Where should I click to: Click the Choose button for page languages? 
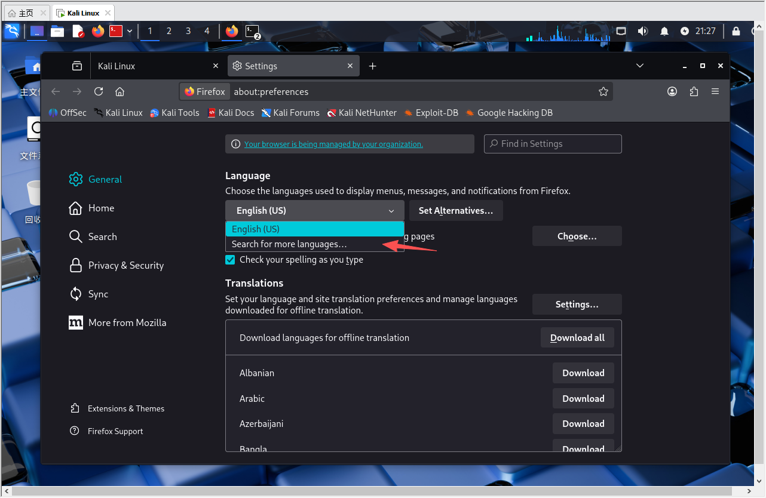tap(577, 236)
